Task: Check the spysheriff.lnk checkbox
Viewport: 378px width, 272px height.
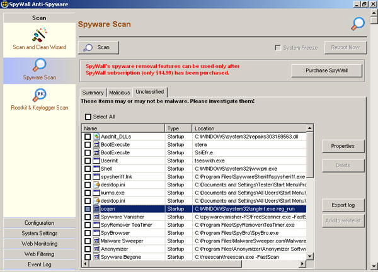Action: [x=88, y=176]
